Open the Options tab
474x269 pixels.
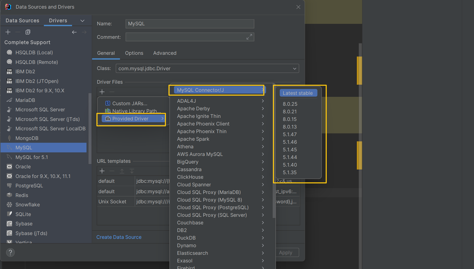[134, 53]
